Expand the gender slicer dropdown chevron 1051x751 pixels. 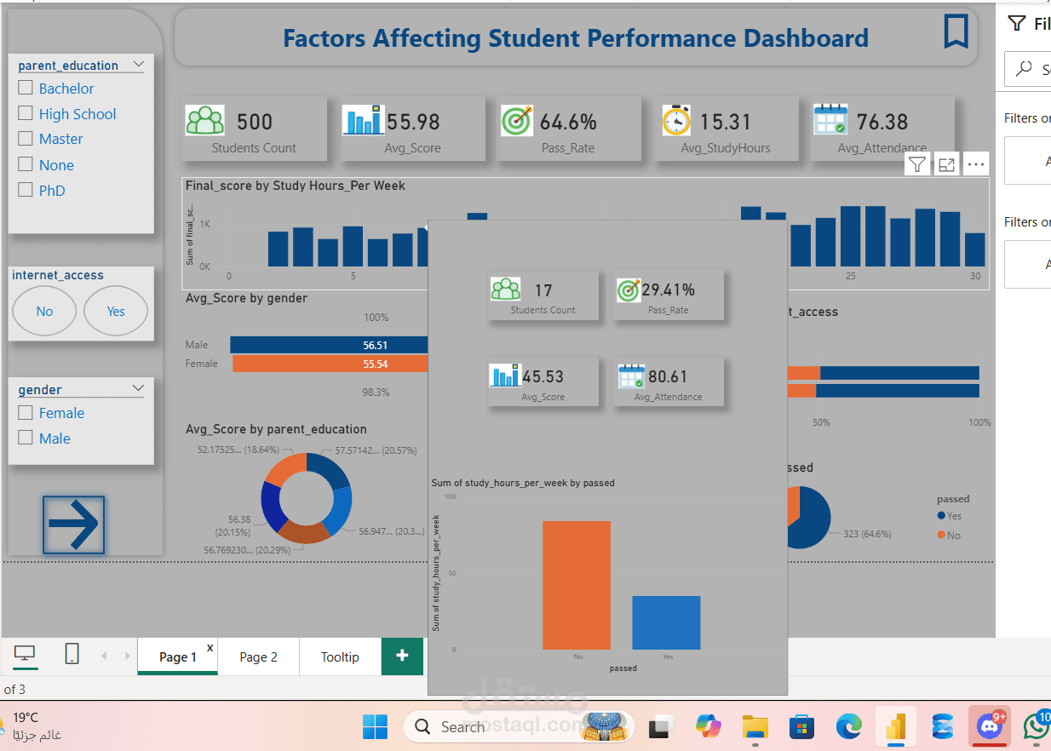138,388
